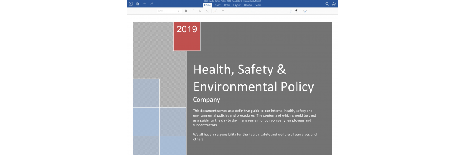This screenshot has height=155, width=465.
Task: Open line spacing options
Action: point(290,11)
